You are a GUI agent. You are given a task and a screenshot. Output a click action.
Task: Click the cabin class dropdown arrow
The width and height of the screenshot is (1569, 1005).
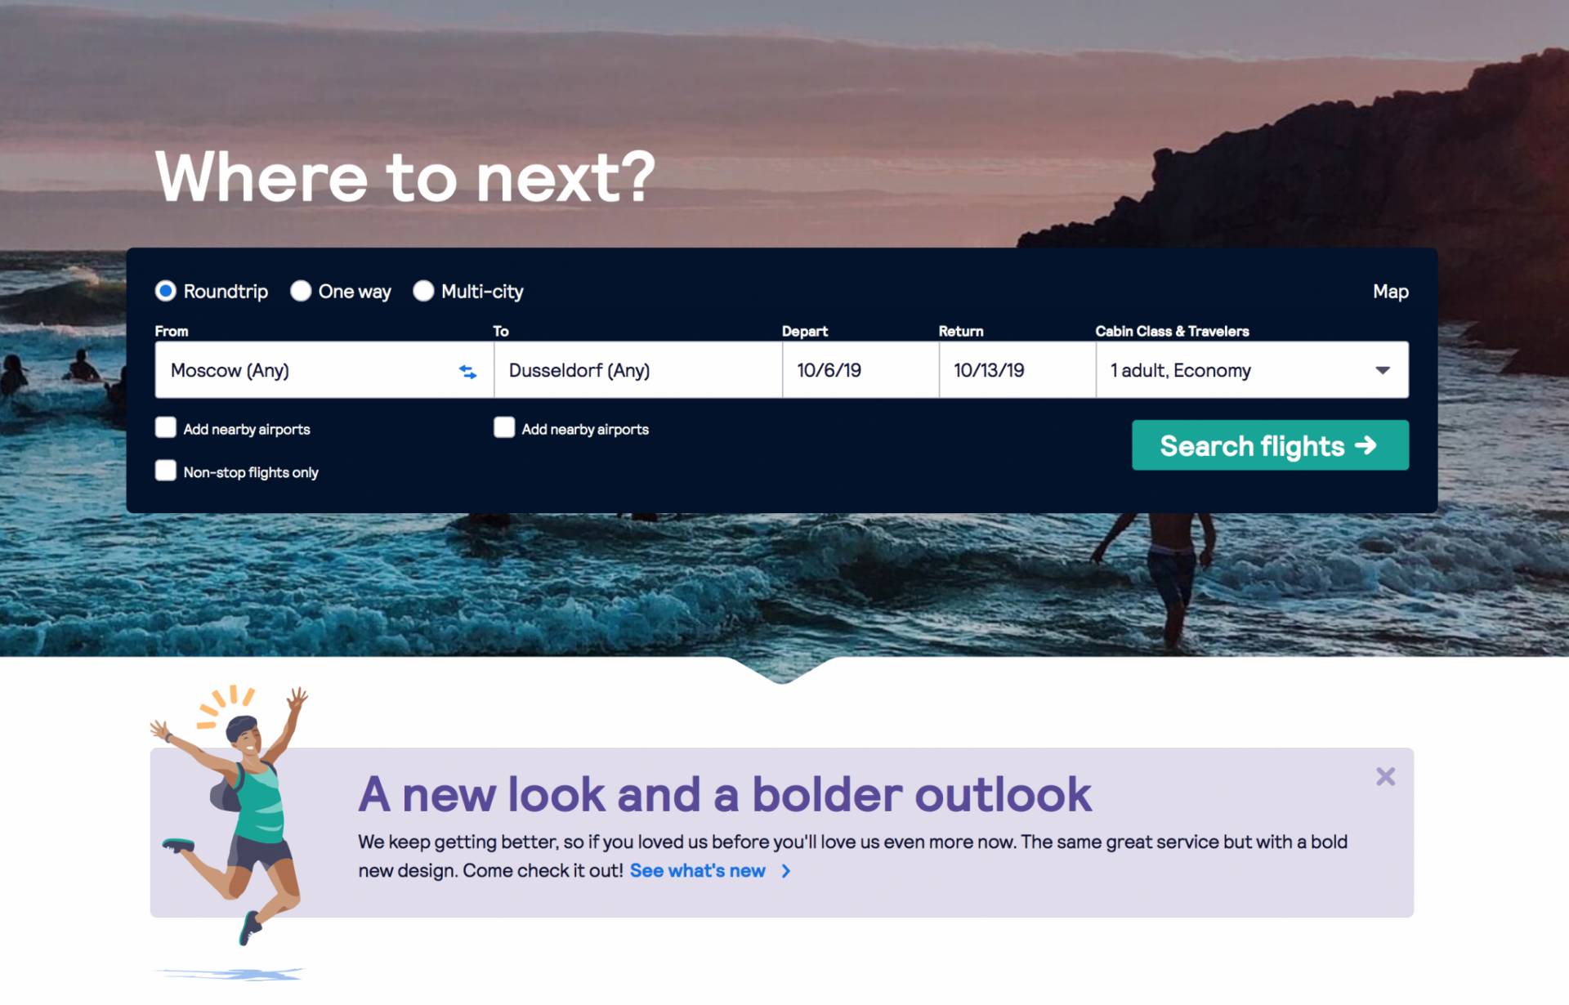[x=1383, y=369]
